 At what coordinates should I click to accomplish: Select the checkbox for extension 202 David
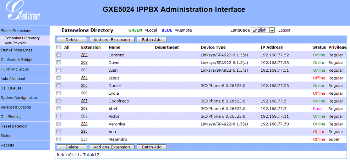(x=59, y=62)
